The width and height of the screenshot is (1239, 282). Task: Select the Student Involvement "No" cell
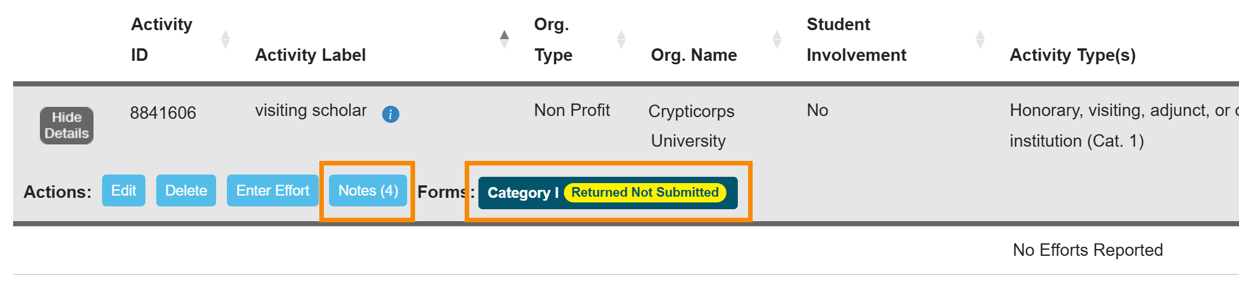click(x=817, y=110)
